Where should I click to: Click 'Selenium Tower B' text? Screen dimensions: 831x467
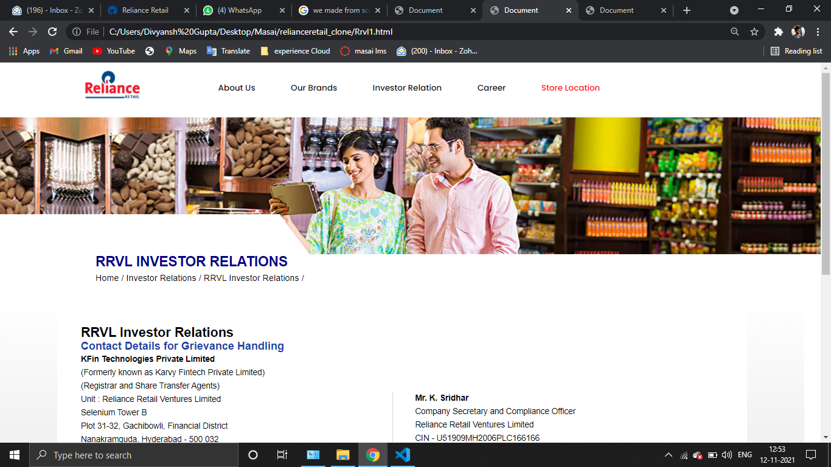coord(114,412)
